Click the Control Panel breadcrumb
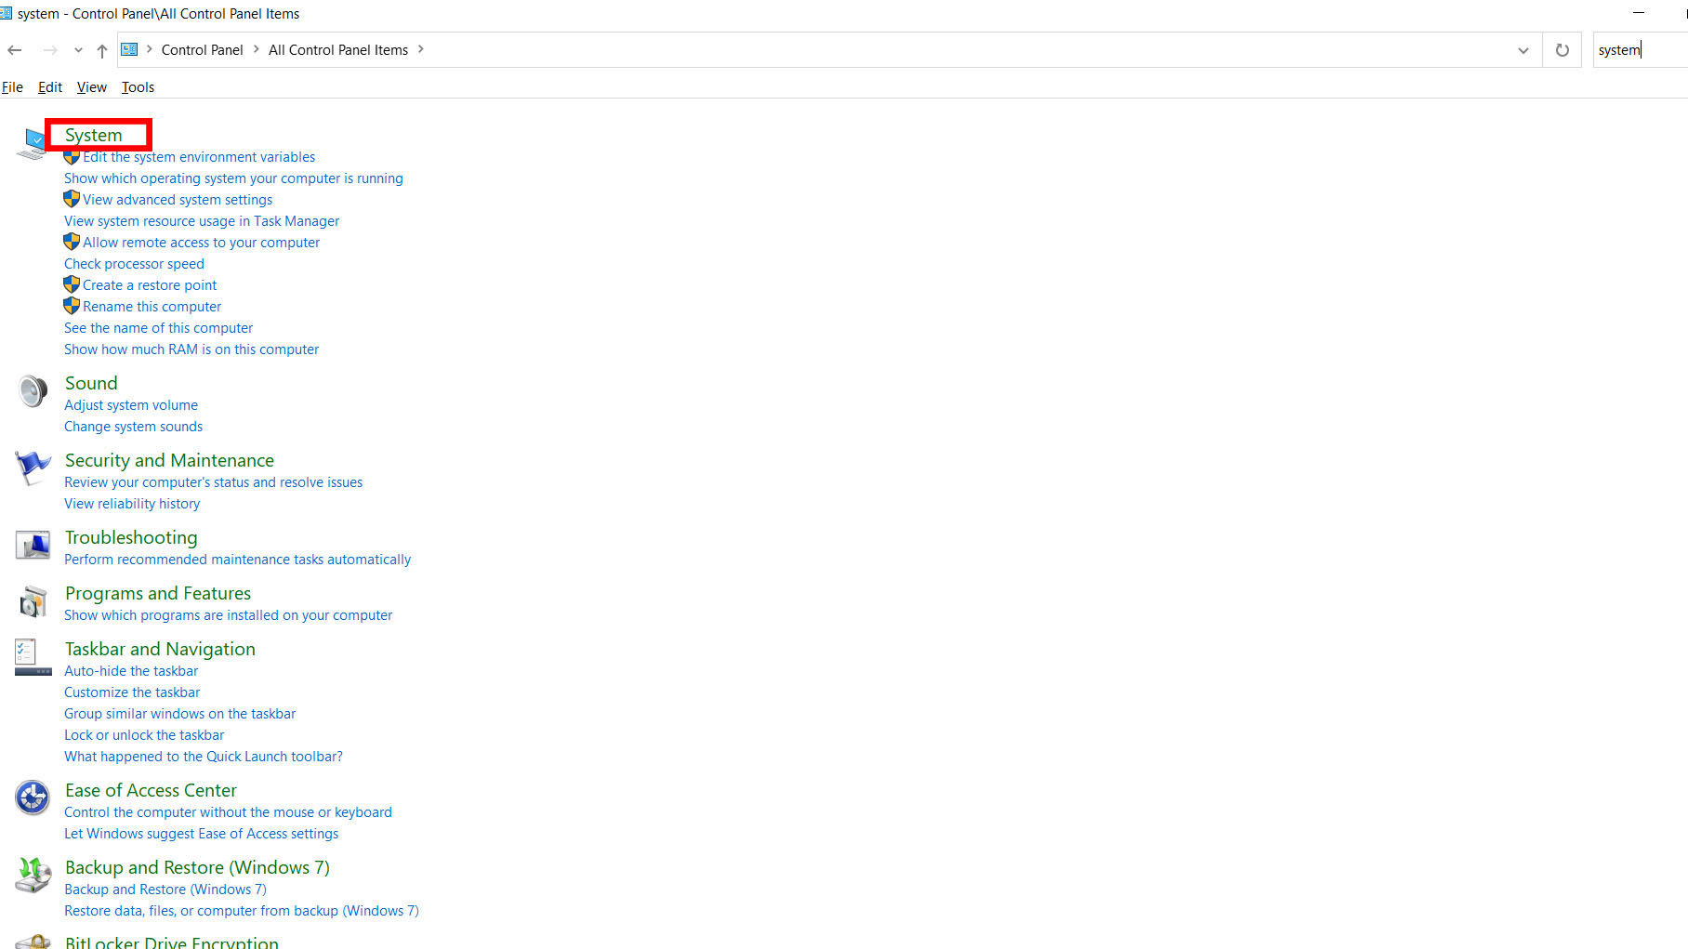This screenshot has width=1688, height=949. coord(202,50)
